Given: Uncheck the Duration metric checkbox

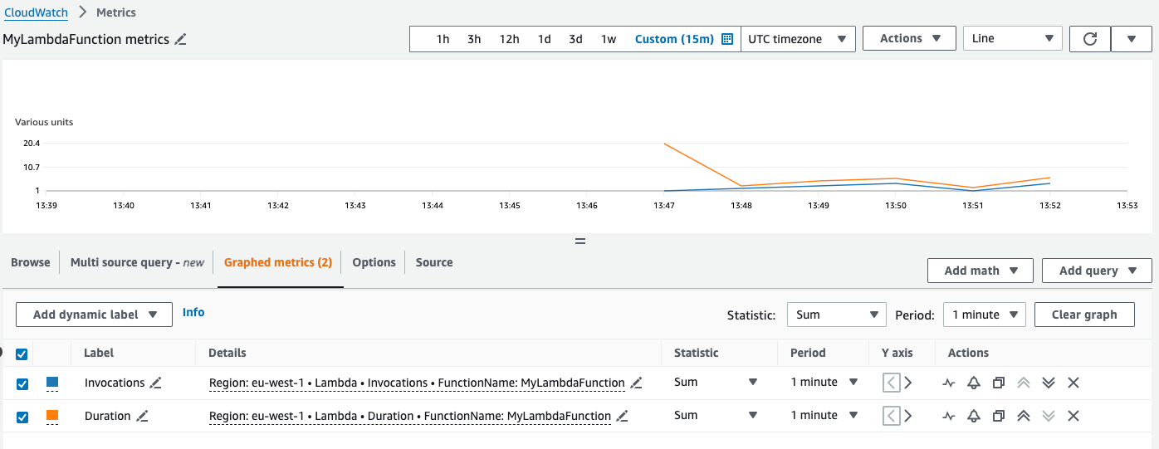Looking at the screenshot, I should coord(22,417).
